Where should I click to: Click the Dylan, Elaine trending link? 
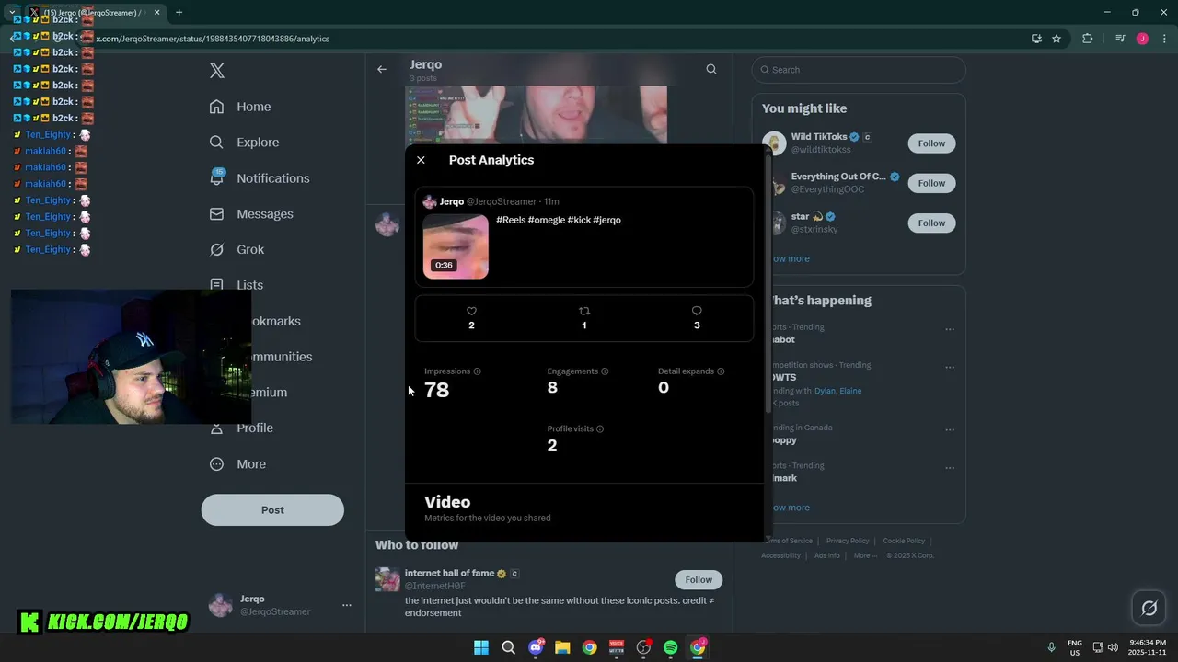point(837,391)
